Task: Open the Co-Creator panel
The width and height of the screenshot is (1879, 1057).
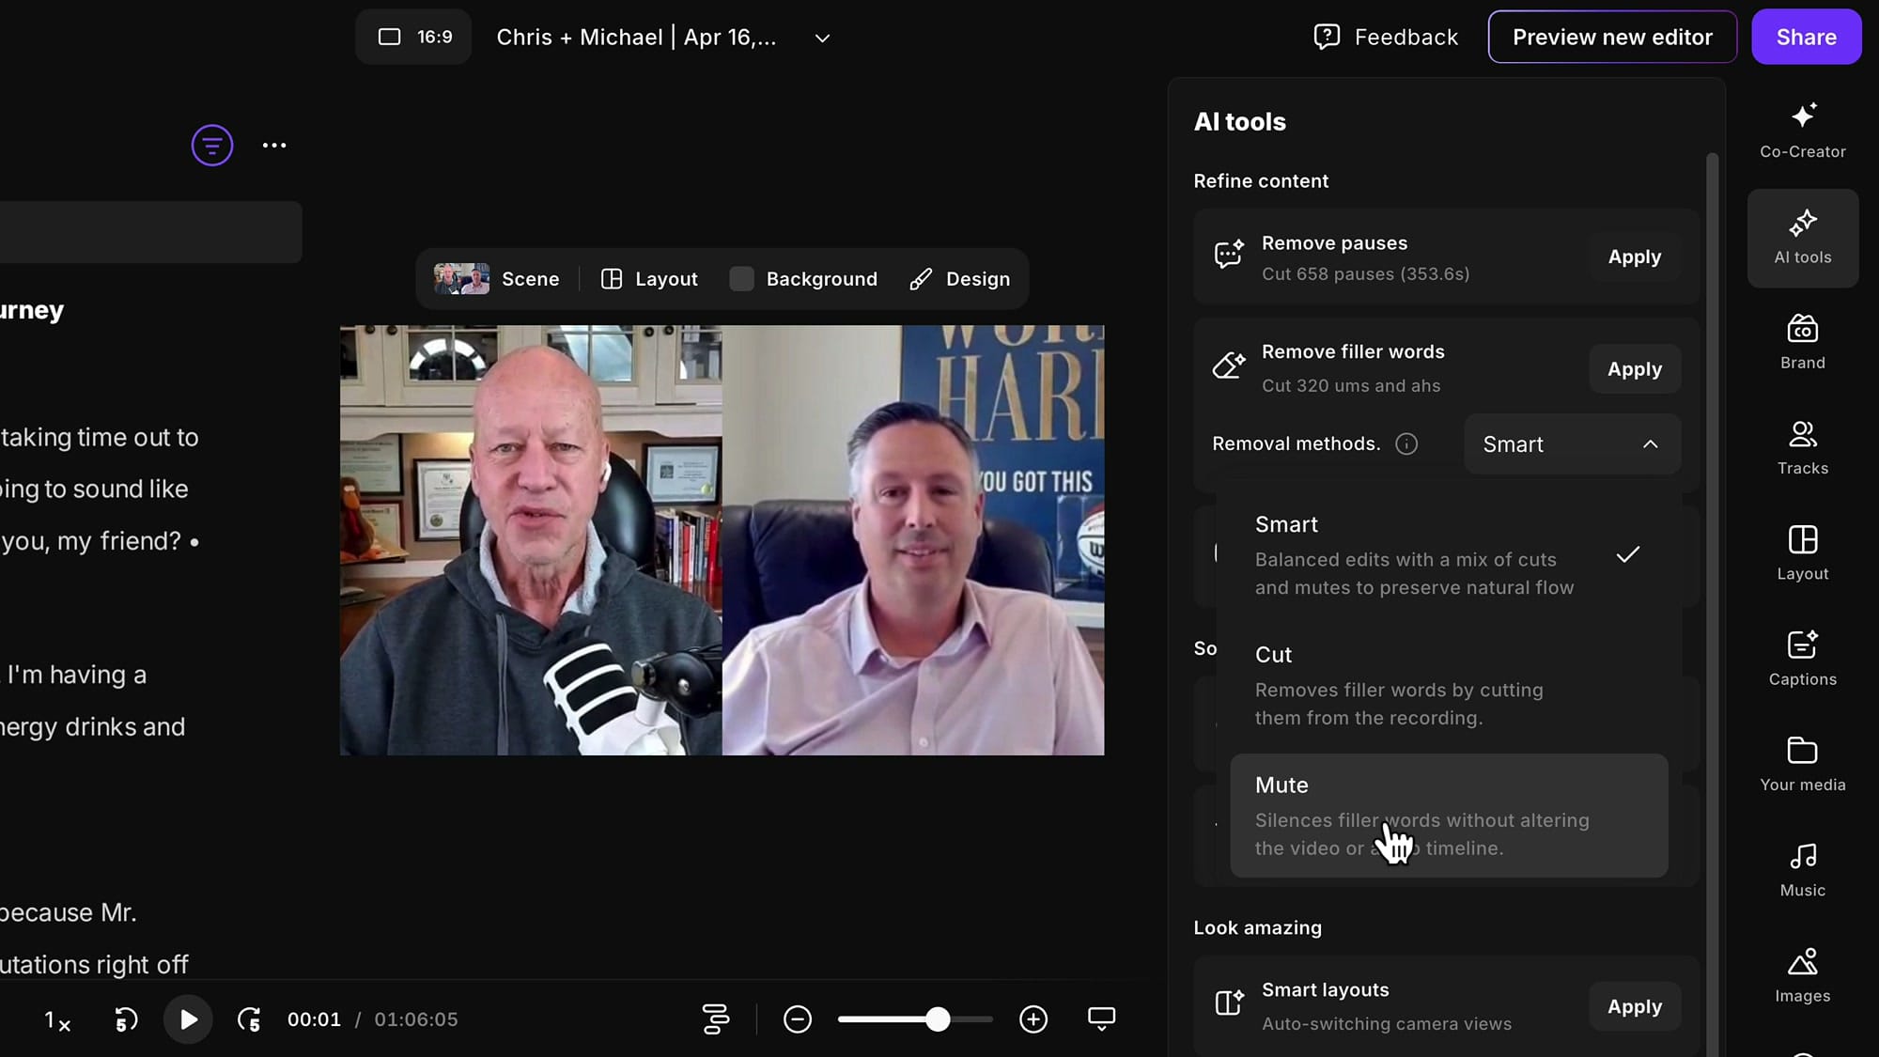Action: click(1802, 131)
